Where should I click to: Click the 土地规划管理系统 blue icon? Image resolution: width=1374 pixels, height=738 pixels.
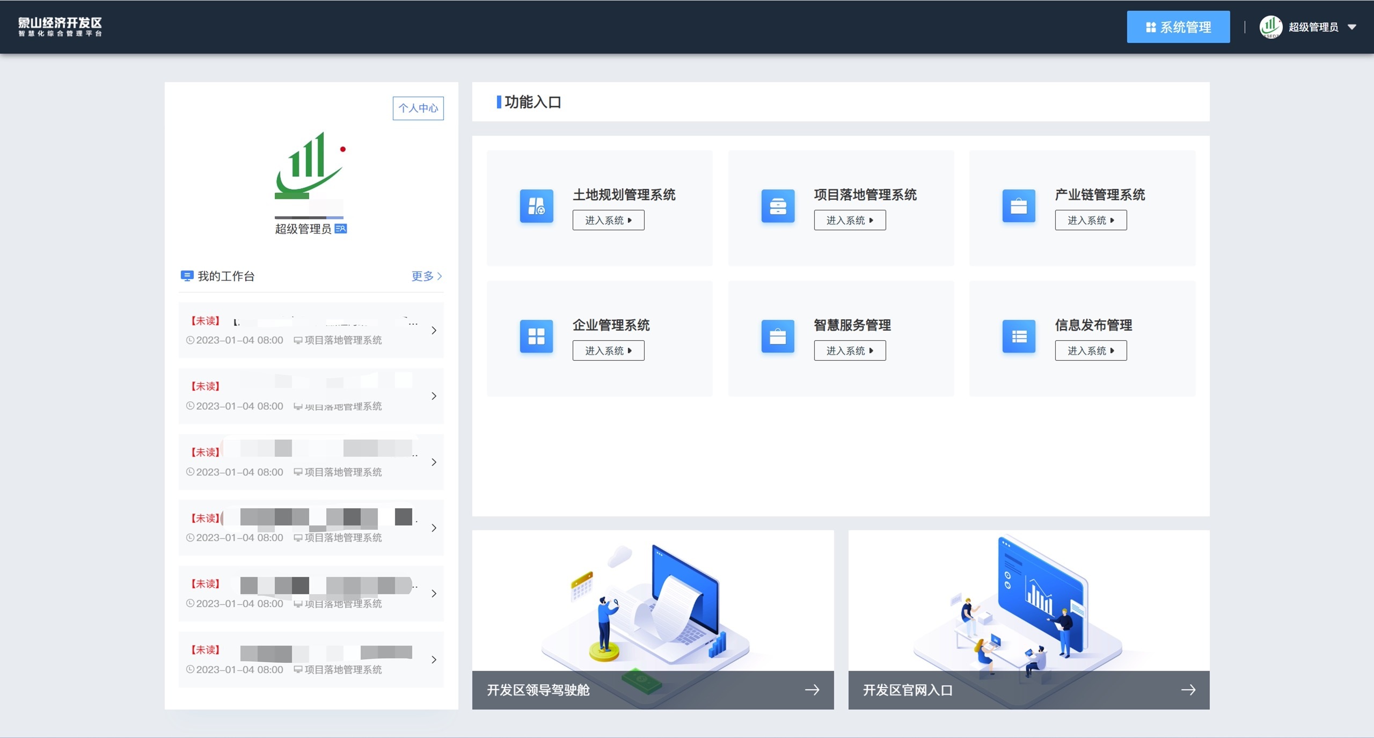[x=536, y=206]
